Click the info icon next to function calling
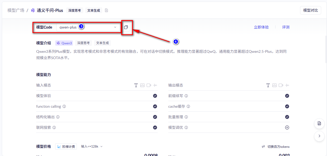 pos(64,106)
